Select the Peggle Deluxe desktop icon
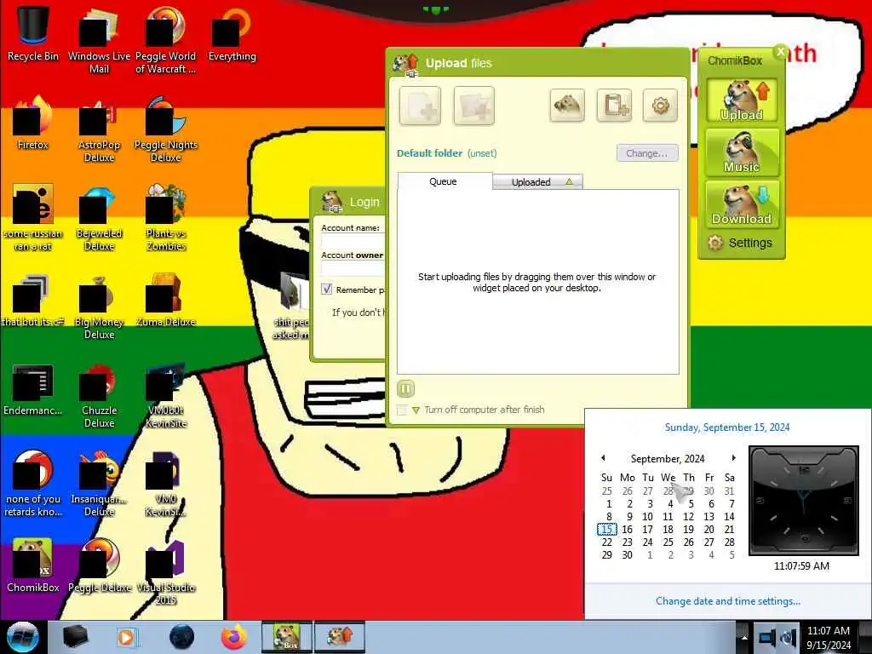The height and width of the screenshot is (654, 872). pyautogui.click(x=99, y=565)
